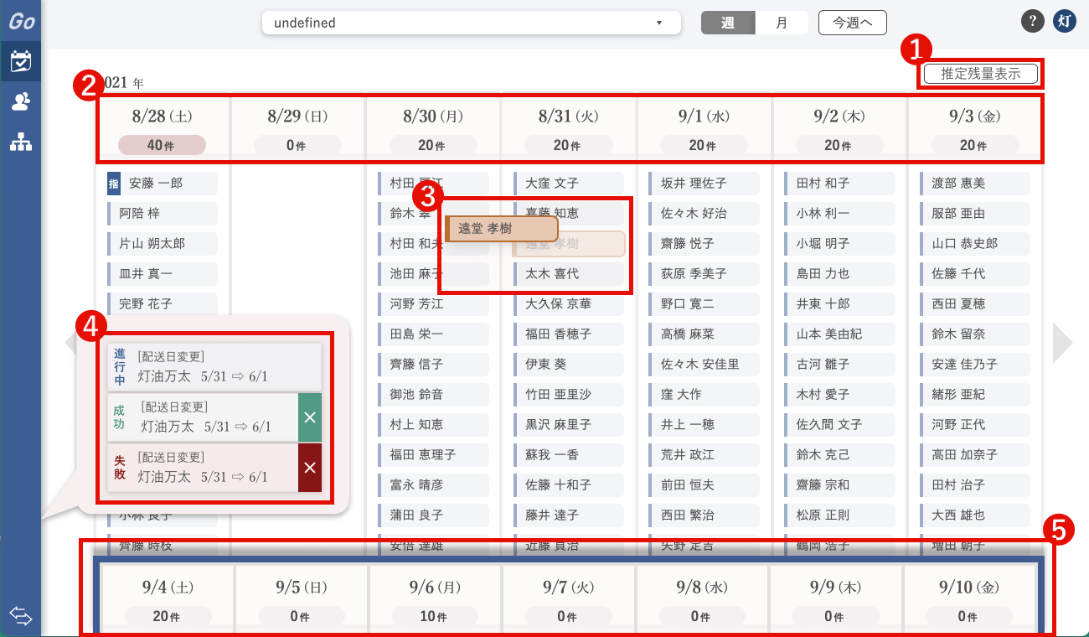
Task: Select customer 河野 芳江
Action: click(x=433, y=304)
